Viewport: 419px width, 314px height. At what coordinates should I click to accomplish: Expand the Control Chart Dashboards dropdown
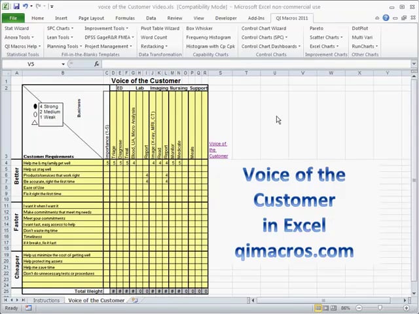coord(271,46)
